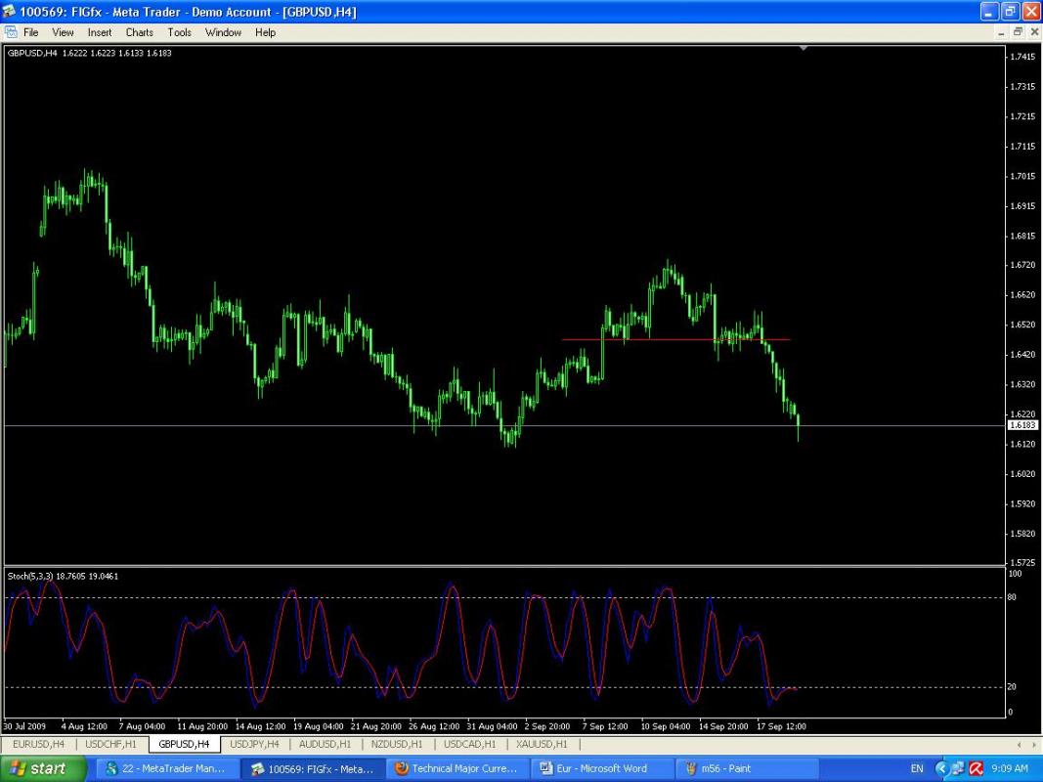Image resolution: width=1043 pixels, height=782 pixels.
Task: Expand hidden system tray icons arrow
Action: click(941, 768)
